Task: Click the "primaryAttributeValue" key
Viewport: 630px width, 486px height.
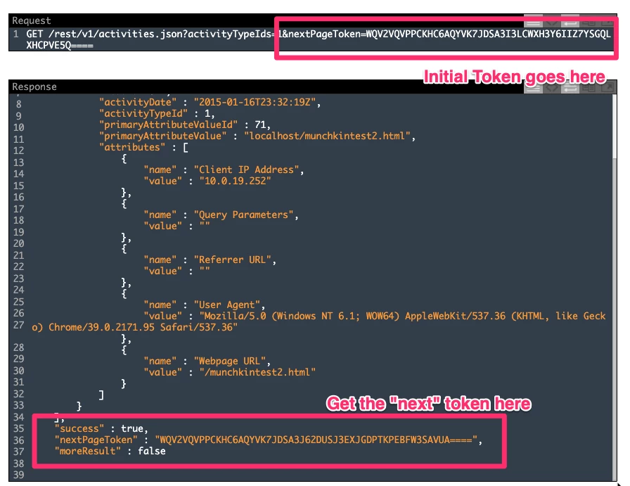Action: (x=162, y=136)
